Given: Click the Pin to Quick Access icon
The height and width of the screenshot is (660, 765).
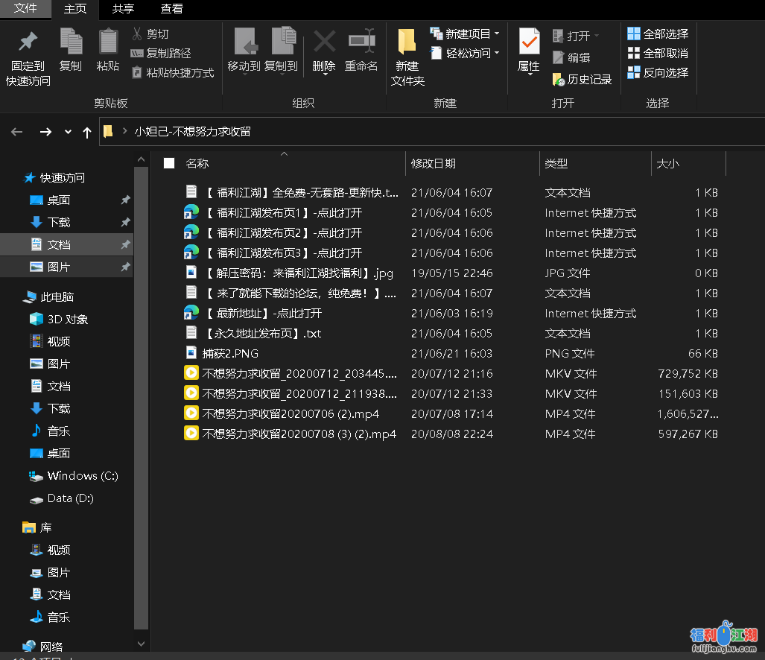Looking at the screenshot, I should (28, 42).
